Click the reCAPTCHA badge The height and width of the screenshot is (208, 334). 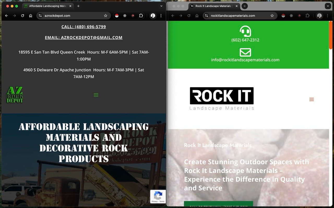coord(158,196)
